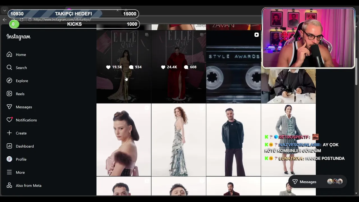The width and height of the screenshot is (359, 202).
Task: Select the Also from Meta label
Action: pos(29,185)
